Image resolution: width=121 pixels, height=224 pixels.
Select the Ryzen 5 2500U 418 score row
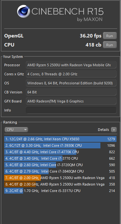(x=60, y=178)
